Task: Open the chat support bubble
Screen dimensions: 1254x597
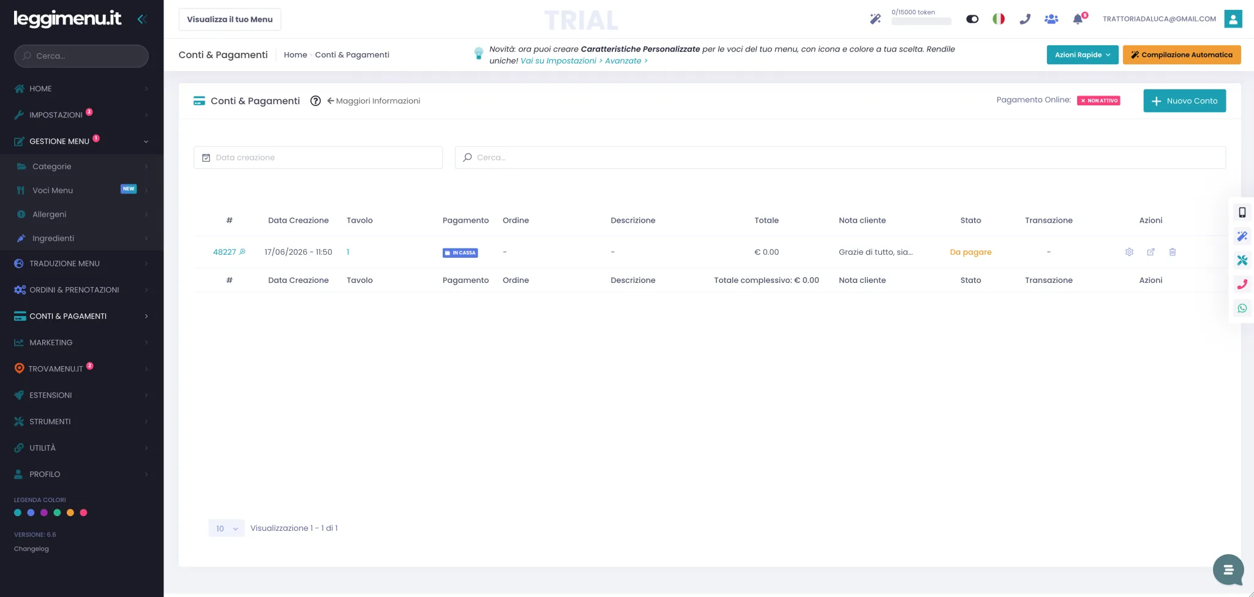Action: (1228, 569)
